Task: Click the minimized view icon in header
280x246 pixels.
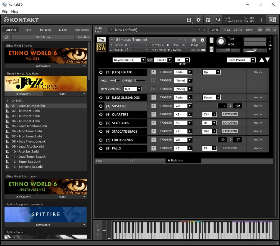Action: pos(218,20)
